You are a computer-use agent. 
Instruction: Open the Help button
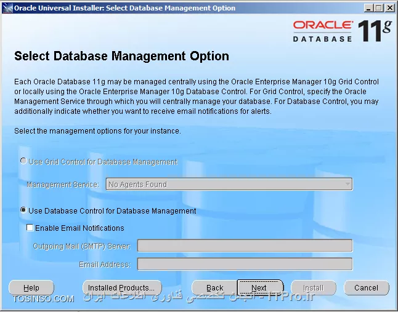[x=31, y=287]
